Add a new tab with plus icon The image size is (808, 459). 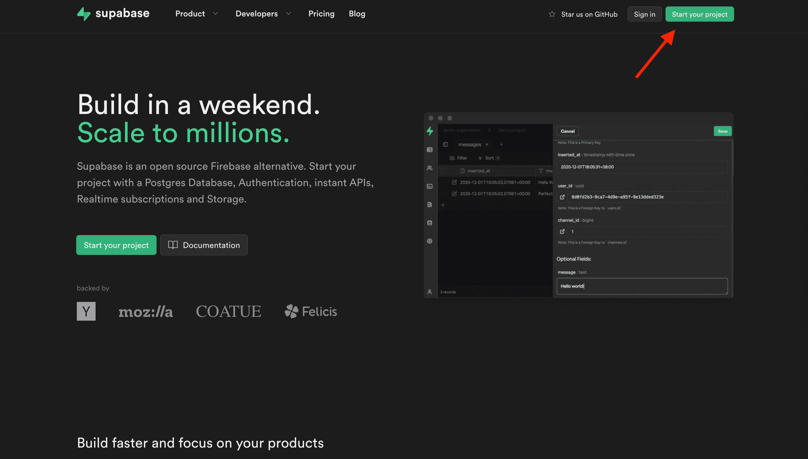501,144
